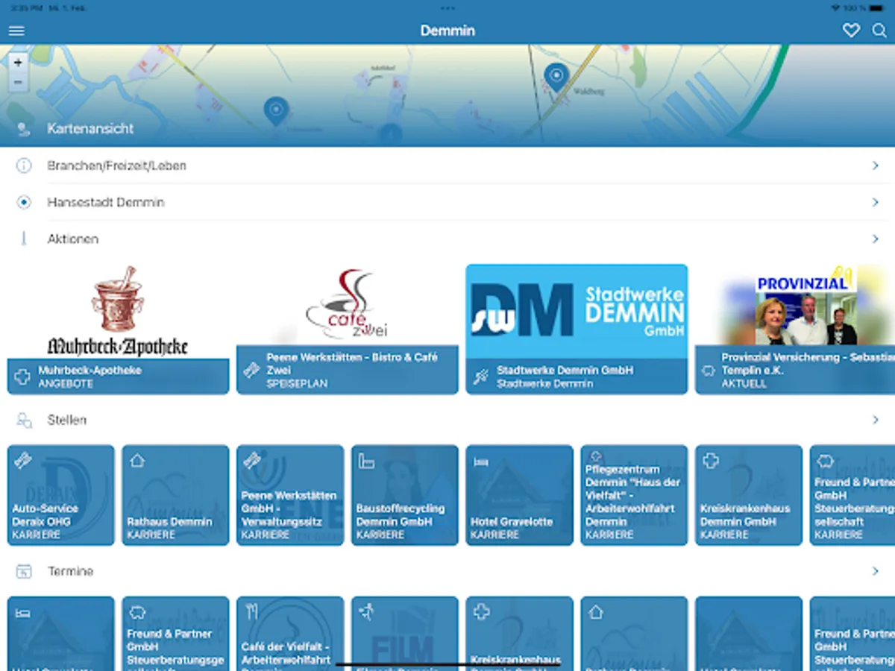Open Kreiskrankenhaus Demmin GmbH Karriere tile
Viewport: 895px width, 671px height.
(749, 495)
